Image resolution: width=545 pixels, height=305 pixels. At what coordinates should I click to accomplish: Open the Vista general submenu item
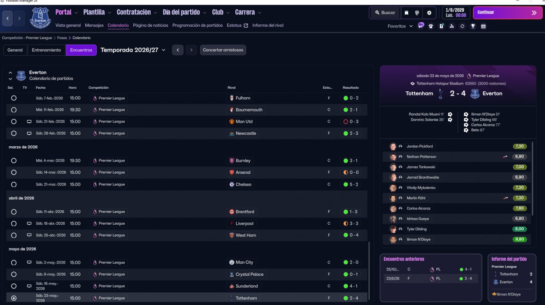[x=68, y=25]
